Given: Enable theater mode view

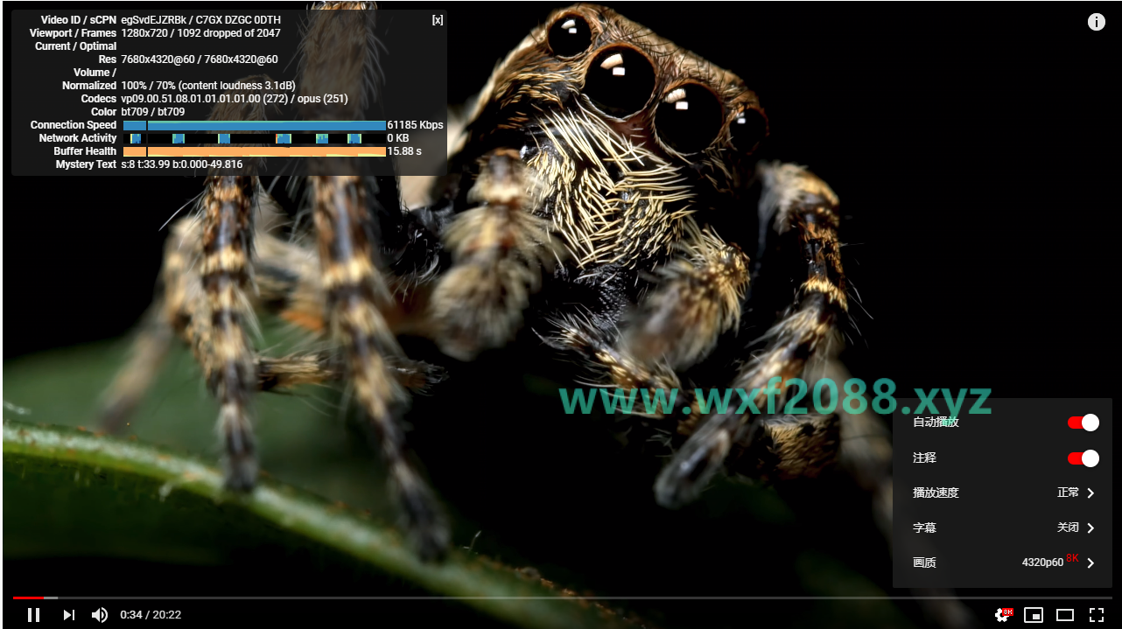Looking at the screenshot, I should 1065,615.
